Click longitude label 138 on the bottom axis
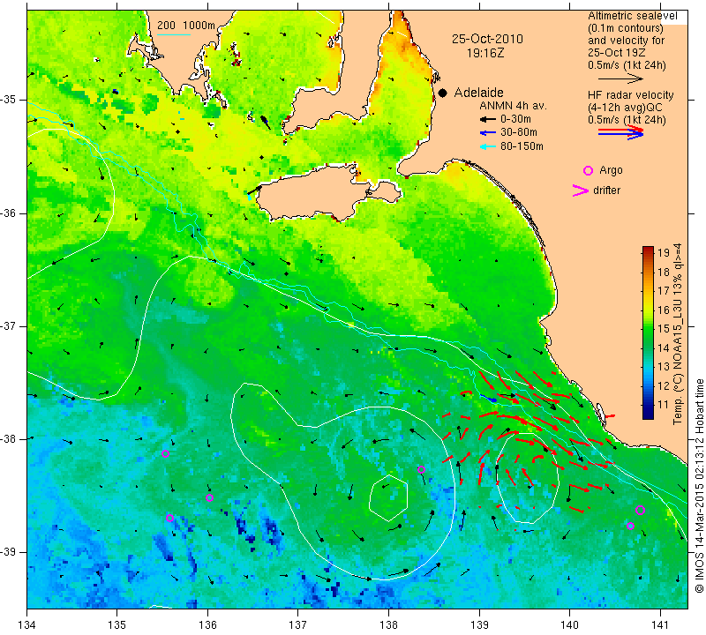 point(388,625)
